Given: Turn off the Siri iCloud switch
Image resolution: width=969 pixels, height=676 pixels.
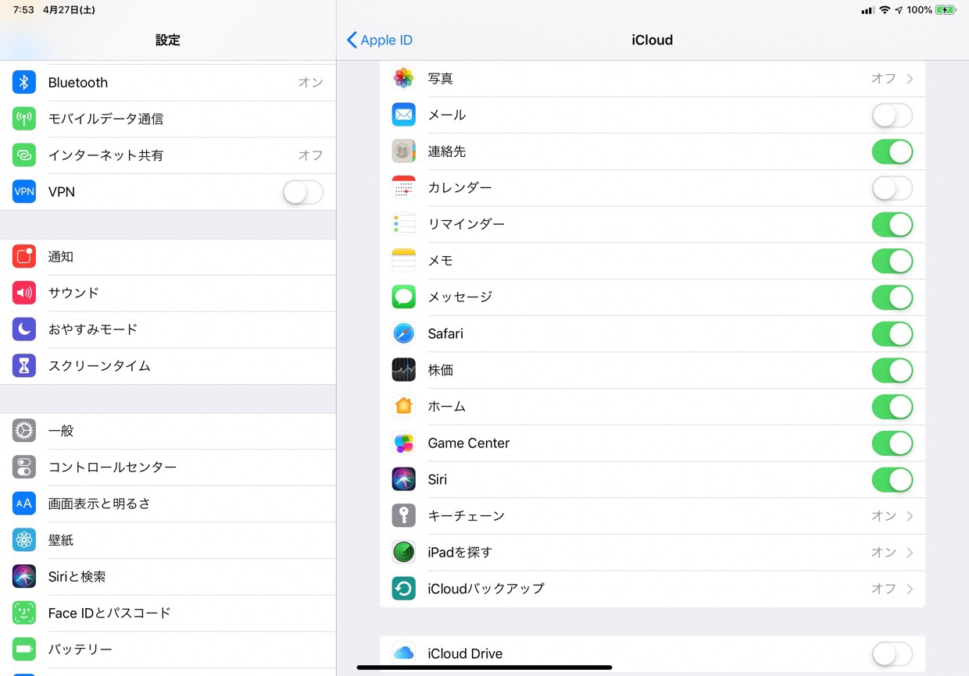Looking at the screenshot, I should [x=892, y=479].
